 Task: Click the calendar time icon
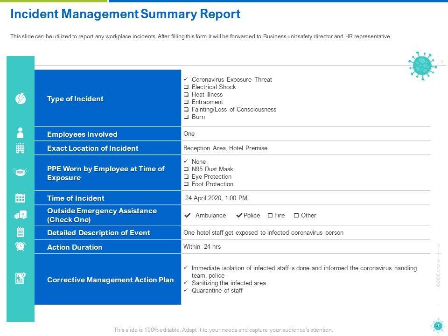21,198
